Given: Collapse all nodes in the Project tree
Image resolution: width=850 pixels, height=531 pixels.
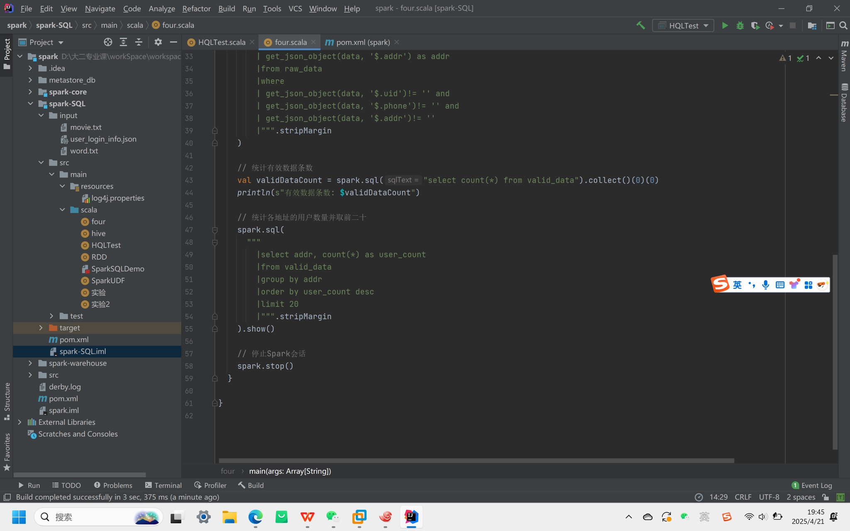Looking at the screenshot, I should coord(139,42).
